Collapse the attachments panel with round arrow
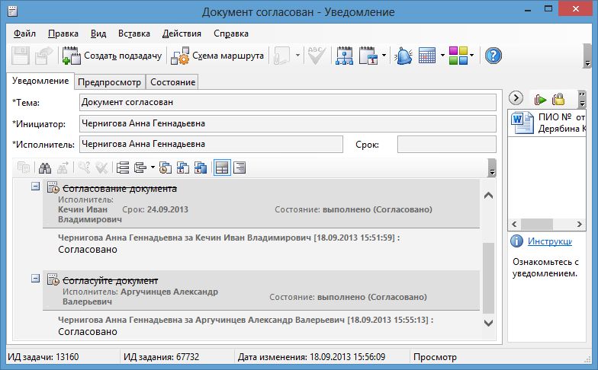The width and height of the screenshot is (598, 370). click(x=516, y=98)
